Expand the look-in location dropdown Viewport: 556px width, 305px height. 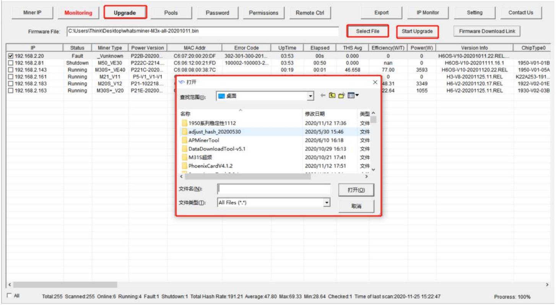(x=311, y=96)
